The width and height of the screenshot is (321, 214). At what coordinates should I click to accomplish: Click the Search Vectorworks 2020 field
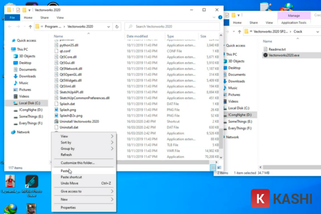(172, 26)
